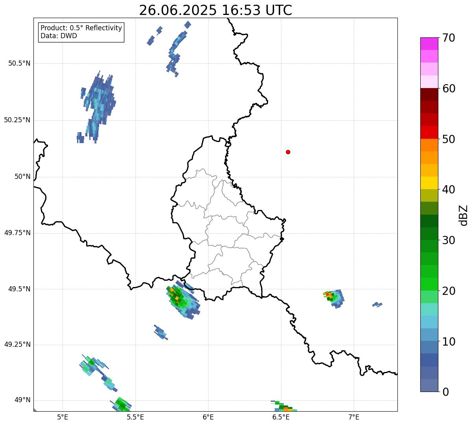The height and width of the screenshot is (425, 473).
Task: Click the 'Product: 0.5° Reflectivity' legend text
Action: click(81, 28)
